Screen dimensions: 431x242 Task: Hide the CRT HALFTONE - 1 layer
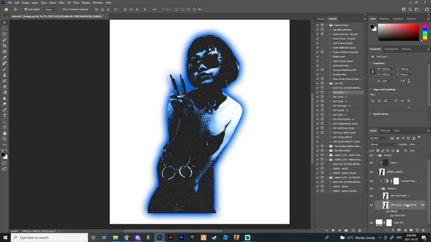(x=371, y=196)
